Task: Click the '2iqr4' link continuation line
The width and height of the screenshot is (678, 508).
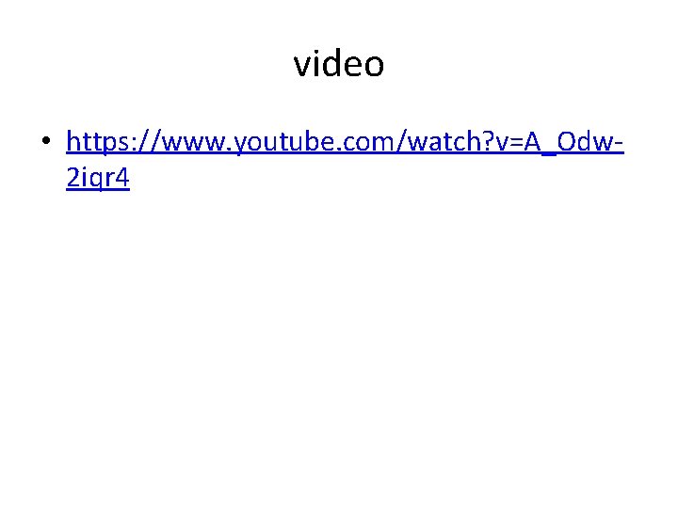Action: (98, 178)
